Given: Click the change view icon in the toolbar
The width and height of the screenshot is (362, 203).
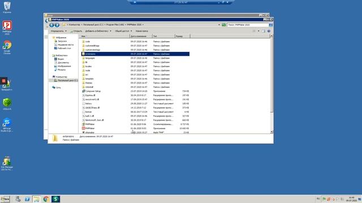Looking at the screenshot, I should click(x=254, y=31).
